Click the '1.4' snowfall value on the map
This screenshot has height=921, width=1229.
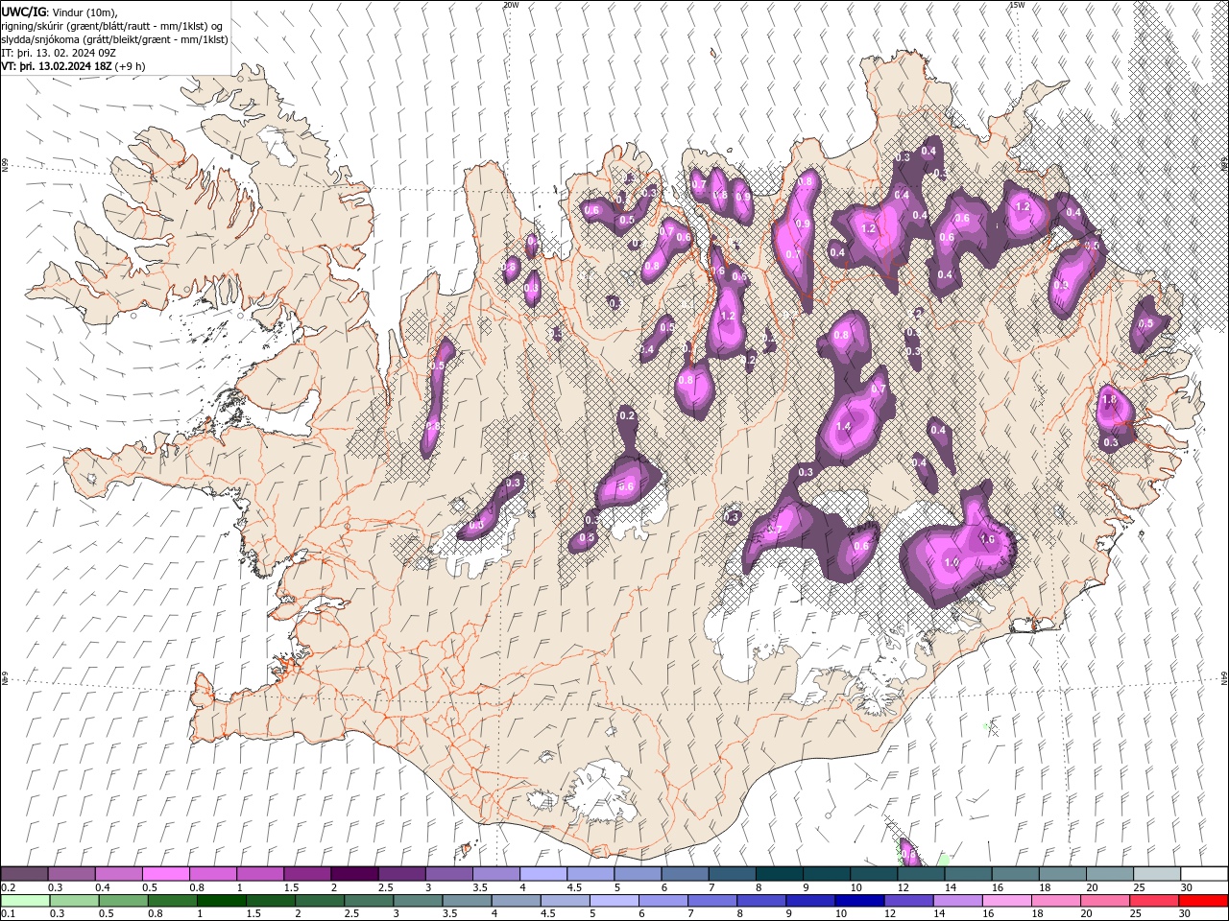(844, 427)
